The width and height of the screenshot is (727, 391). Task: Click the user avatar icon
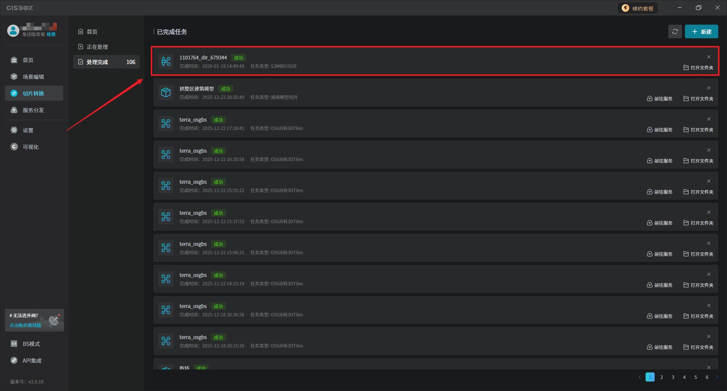(13, 31)
